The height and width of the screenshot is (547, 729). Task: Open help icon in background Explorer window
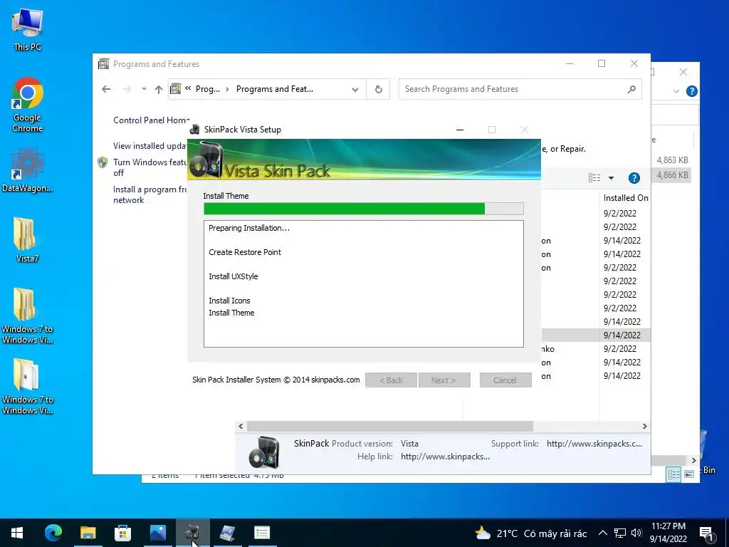coord(691,91)
